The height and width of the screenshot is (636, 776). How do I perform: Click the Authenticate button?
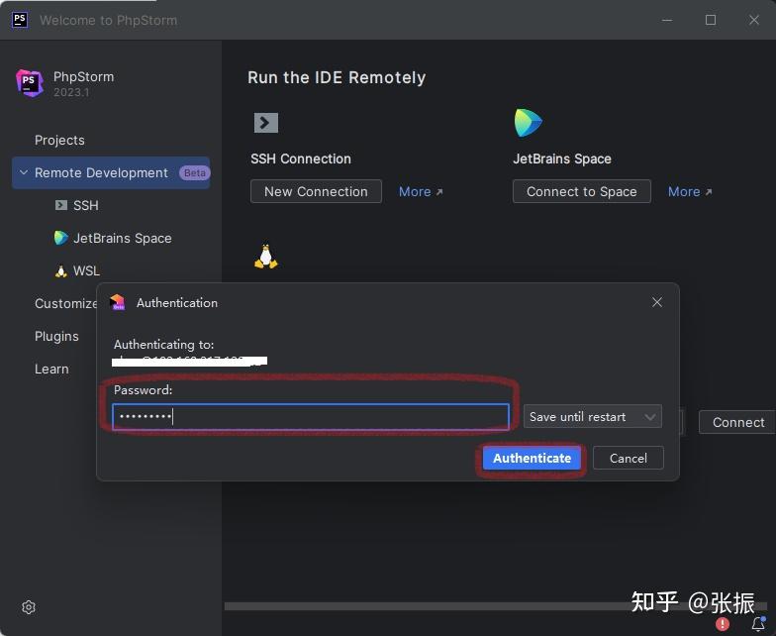tap(533, 458)
